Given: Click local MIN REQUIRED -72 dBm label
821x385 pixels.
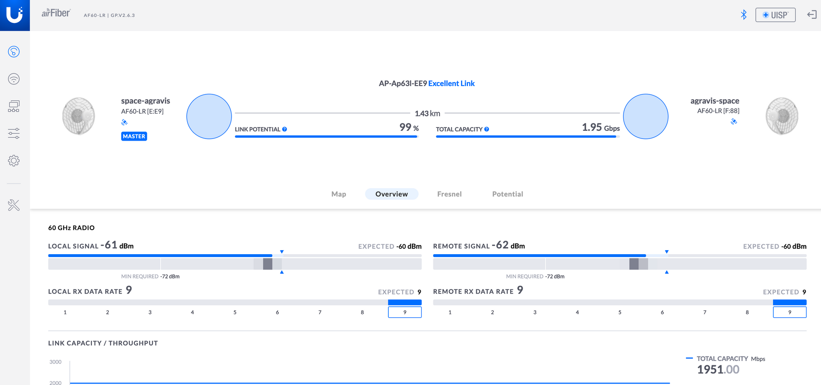Looking at the screenshot, I should [150, 276].
